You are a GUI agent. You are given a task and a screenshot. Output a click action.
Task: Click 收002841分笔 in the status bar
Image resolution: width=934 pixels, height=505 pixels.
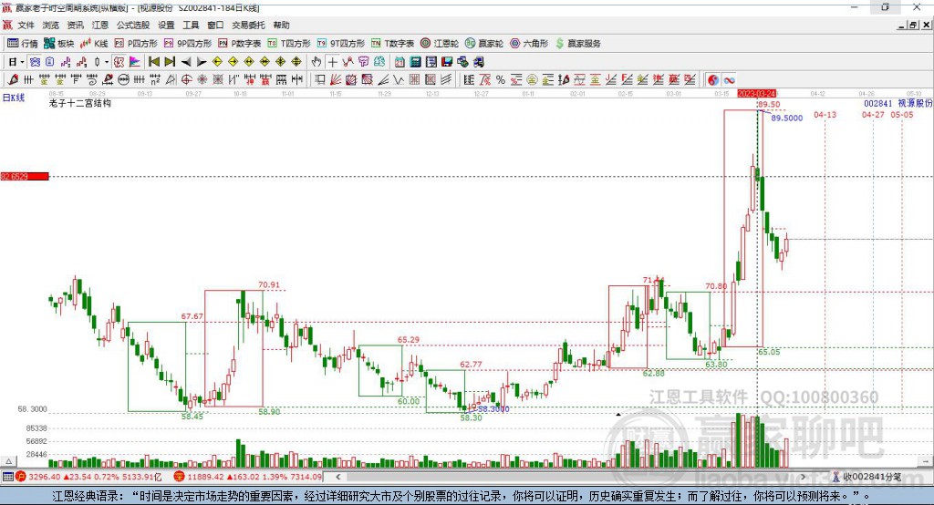click(x=872, y=477)
